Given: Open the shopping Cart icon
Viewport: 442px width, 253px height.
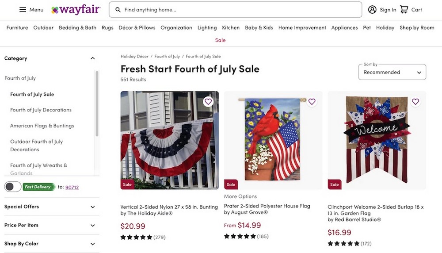Looking at the screenshot, I should (x=404, y=10).
